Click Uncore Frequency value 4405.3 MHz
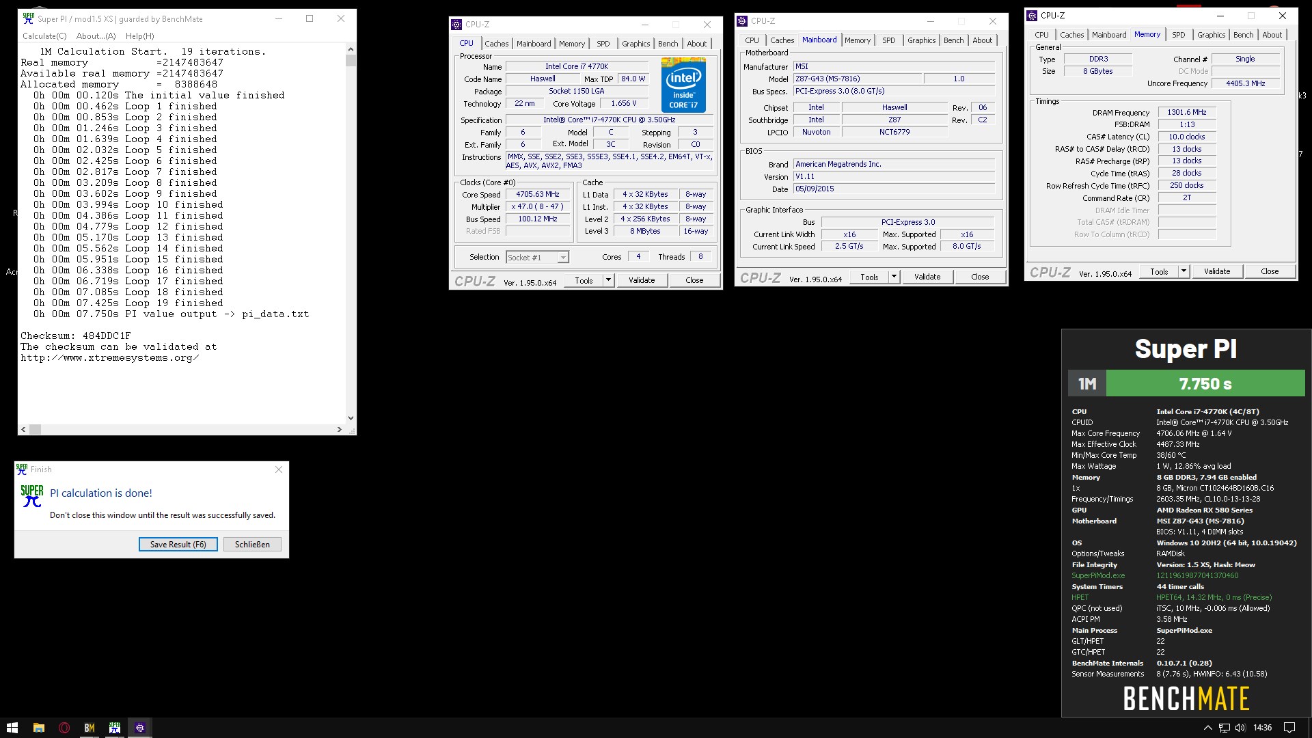 pyautogui.click(x=1245, y=83)
